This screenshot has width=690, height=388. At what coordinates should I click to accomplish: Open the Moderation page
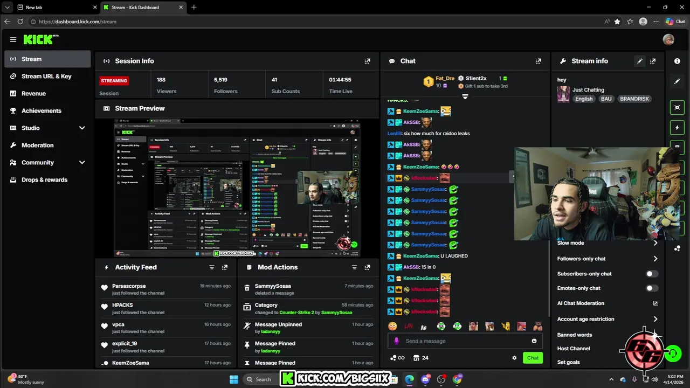click(x=47, y=145)
